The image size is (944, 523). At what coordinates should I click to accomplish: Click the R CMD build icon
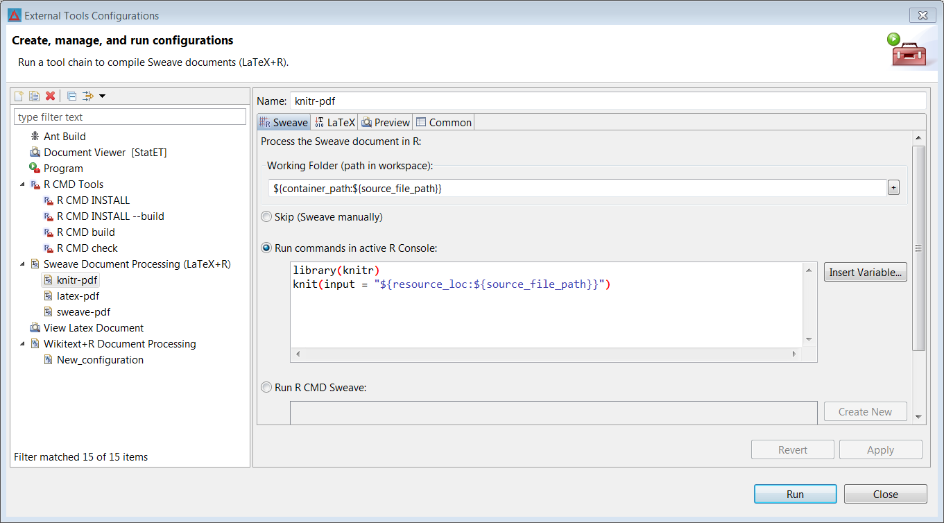48,232
